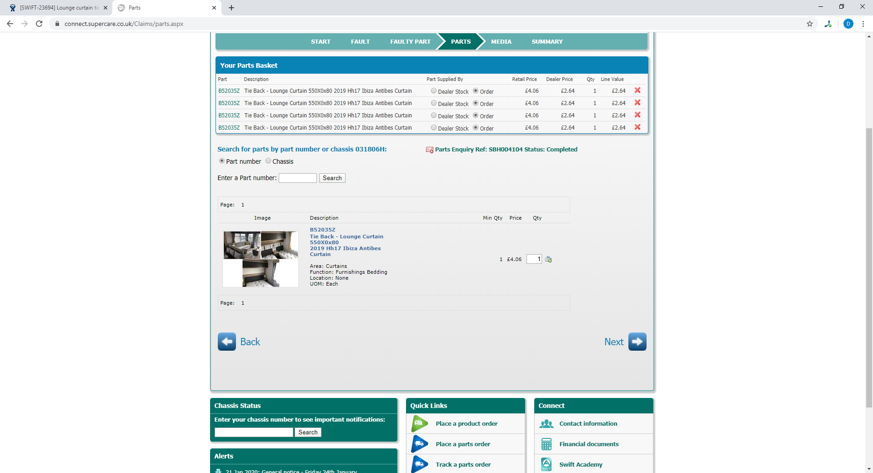
Task: Click the Place a parts order truck icon
Action: point(420,444)
